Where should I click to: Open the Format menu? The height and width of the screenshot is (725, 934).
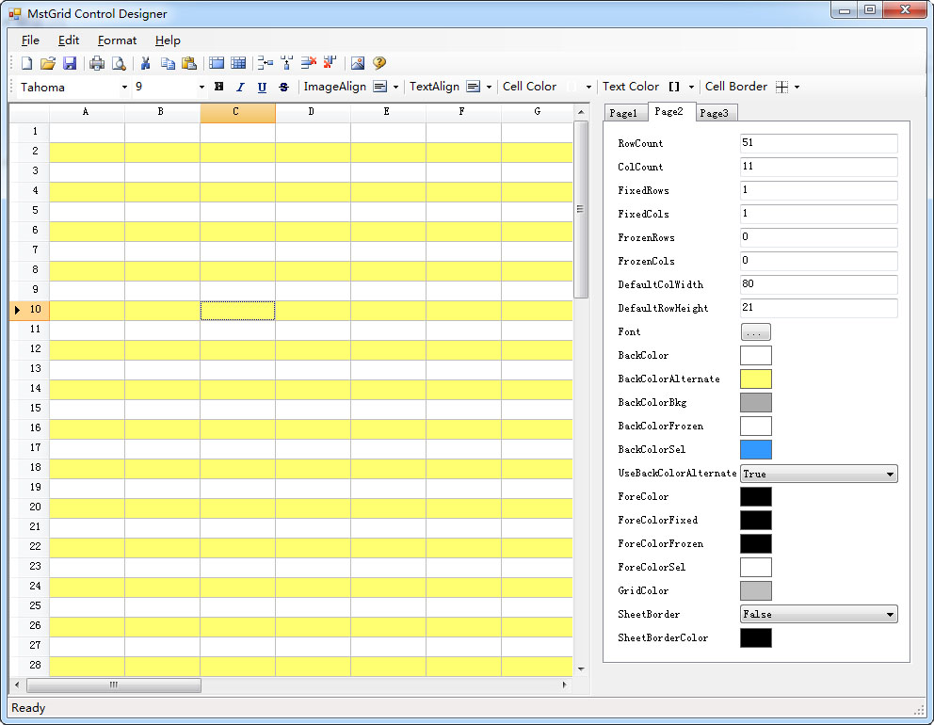tap(117, 40)
